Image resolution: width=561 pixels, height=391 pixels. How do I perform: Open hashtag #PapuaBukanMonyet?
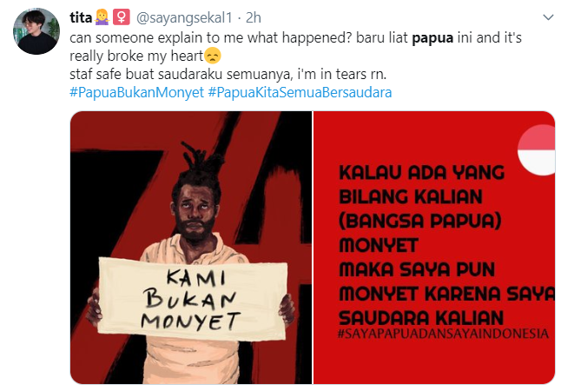[136, 92]
